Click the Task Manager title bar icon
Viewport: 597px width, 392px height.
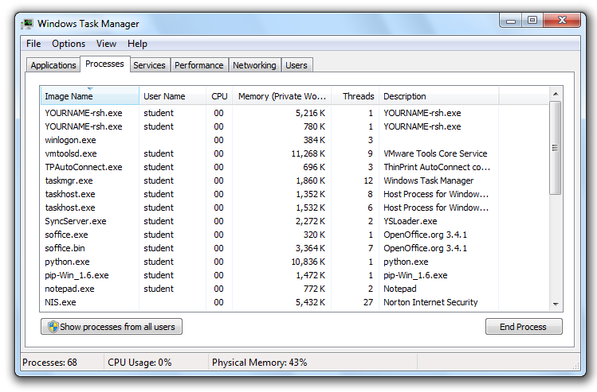click(x=27, y=24)
